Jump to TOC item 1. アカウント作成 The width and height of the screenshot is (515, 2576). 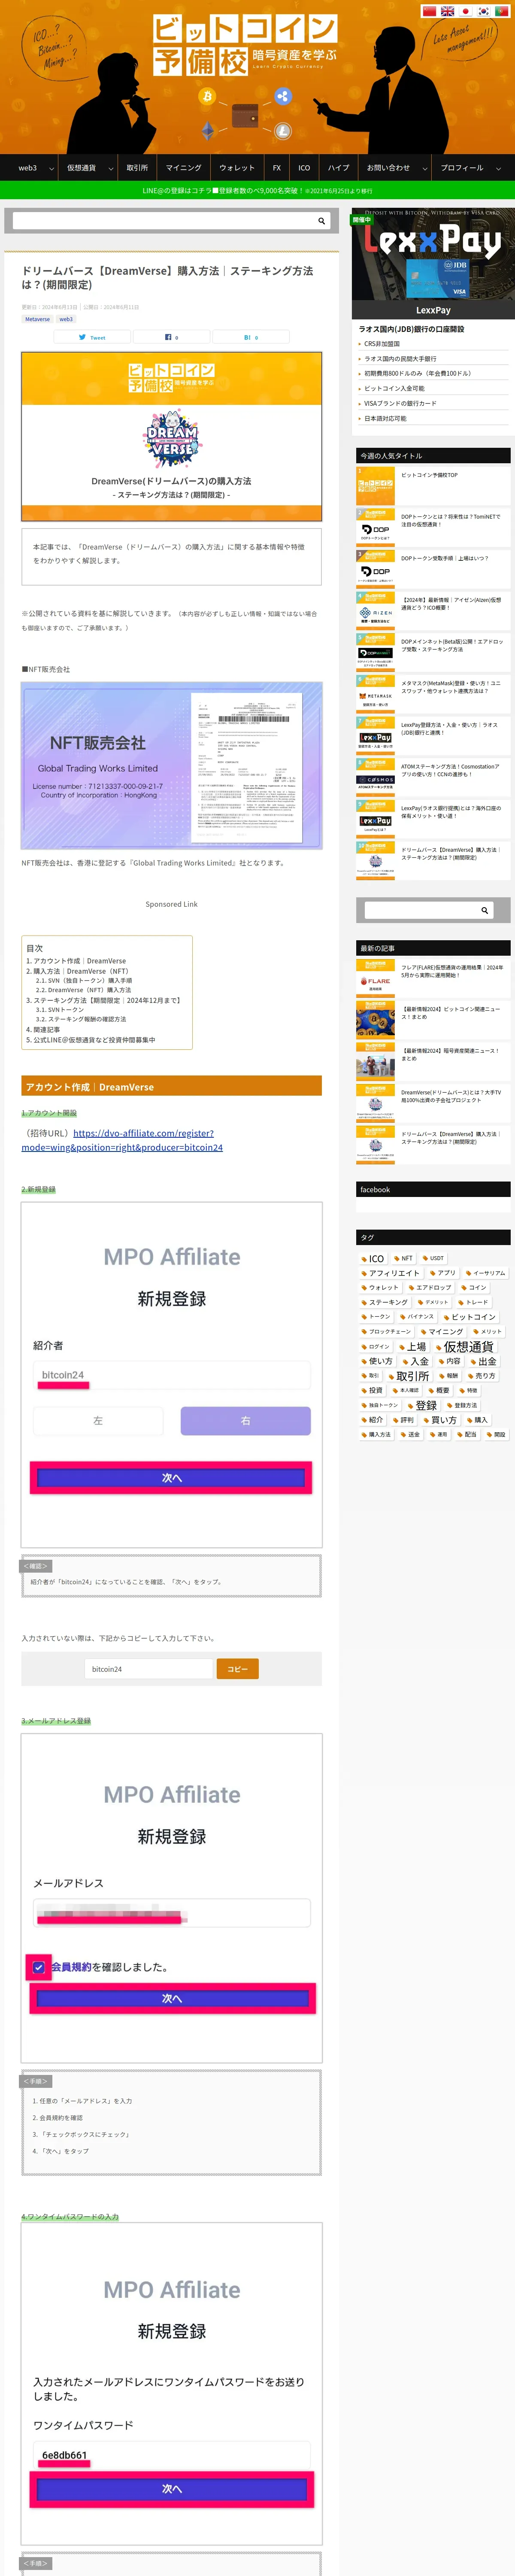[x=76, y=961]
